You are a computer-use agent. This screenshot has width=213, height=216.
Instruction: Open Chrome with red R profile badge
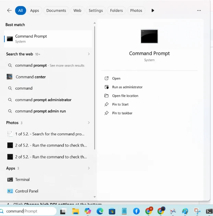click(x=149, y=211)
